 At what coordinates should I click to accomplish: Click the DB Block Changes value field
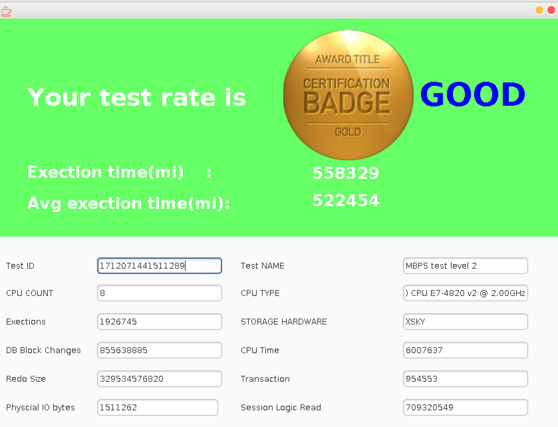[x=160, y=350]
